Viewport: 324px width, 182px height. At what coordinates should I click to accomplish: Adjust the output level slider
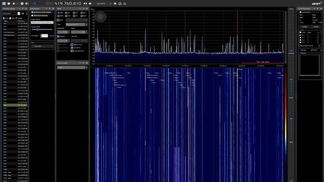tap(42, 29)
